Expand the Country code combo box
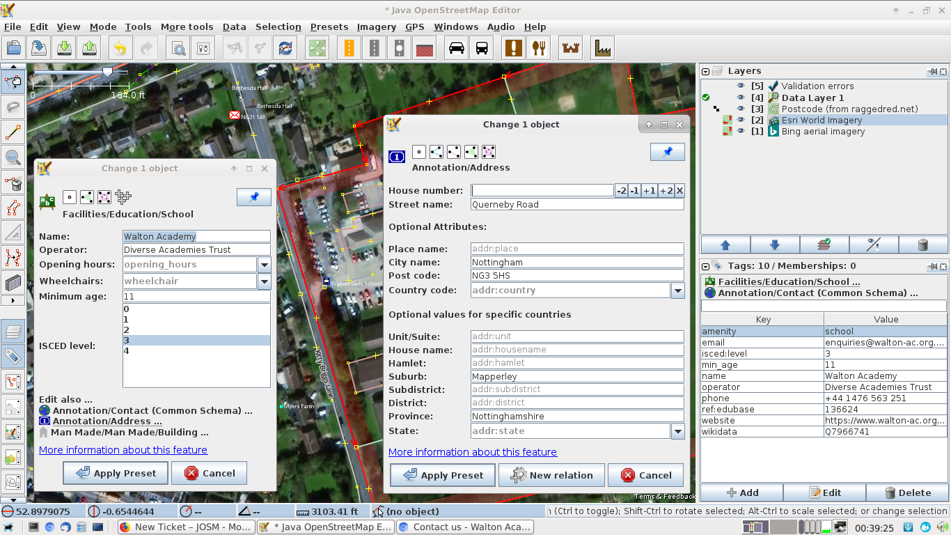This screenshot has height=535, width=951. [x=677, y=290]
